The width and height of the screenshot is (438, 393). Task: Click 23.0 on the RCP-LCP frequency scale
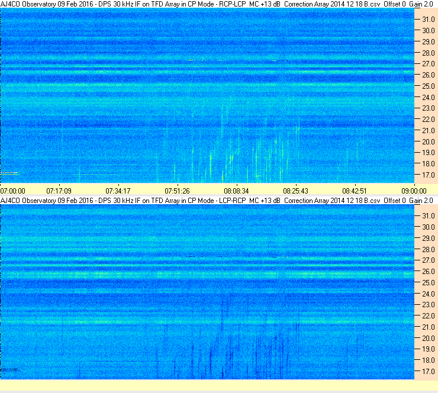(429, 108)
